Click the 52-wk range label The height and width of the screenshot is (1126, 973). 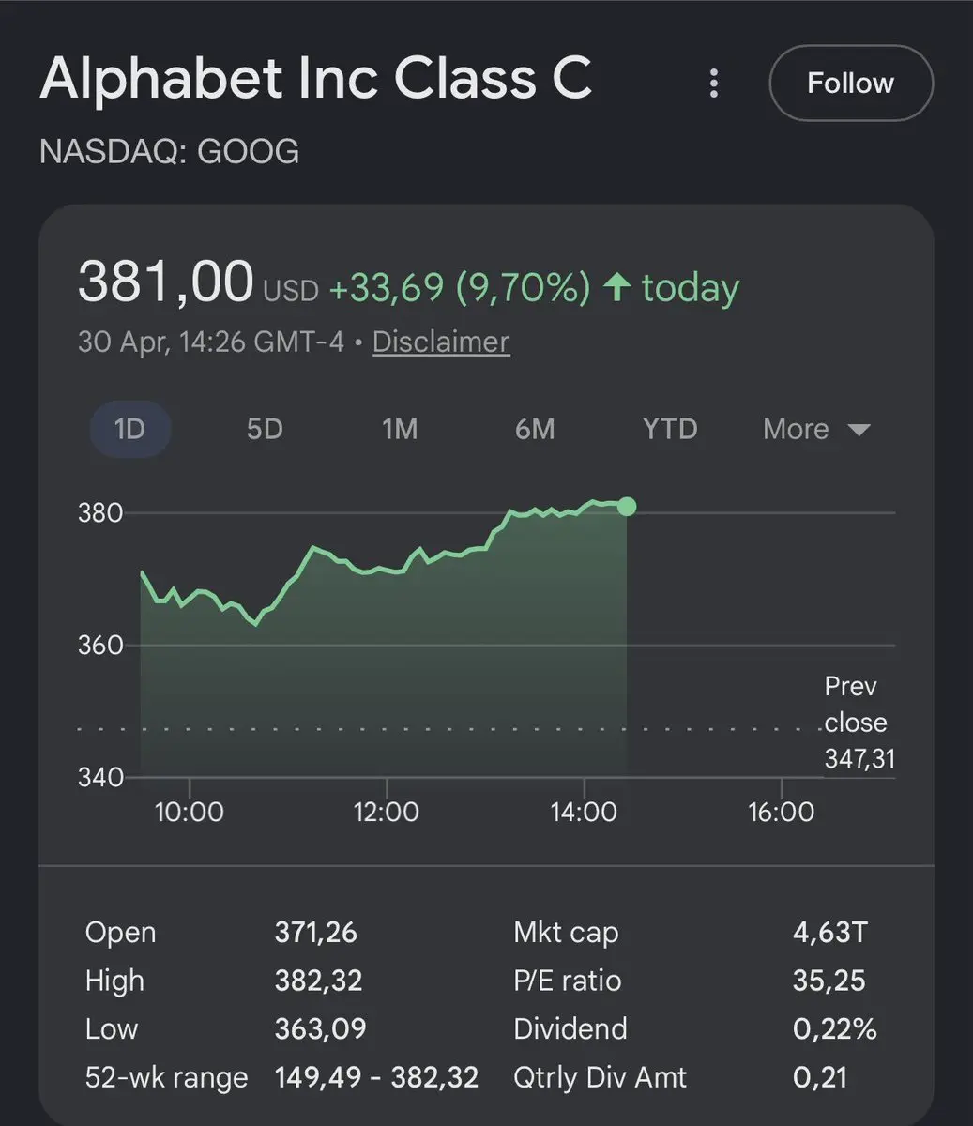click(x=166, y=1077)
